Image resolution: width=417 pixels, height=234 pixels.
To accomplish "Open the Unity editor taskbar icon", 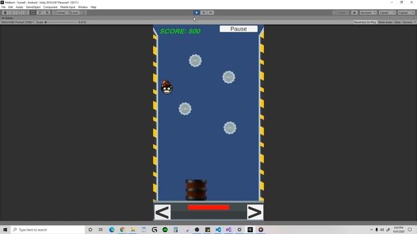I will click(250, 229).
